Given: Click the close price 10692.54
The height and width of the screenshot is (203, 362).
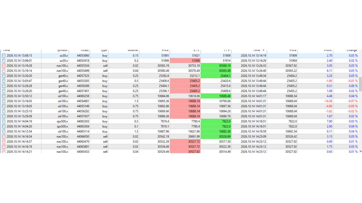Looking at the screenshot, I should 291,132.
